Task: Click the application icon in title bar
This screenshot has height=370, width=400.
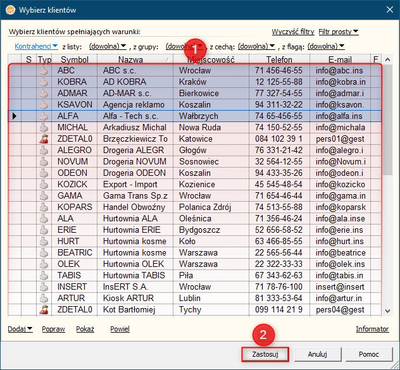Action: click(x=8, y=9)
